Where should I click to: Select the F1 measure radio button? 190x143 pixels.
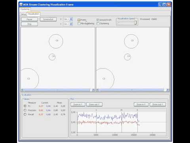[x=25, y=106]
